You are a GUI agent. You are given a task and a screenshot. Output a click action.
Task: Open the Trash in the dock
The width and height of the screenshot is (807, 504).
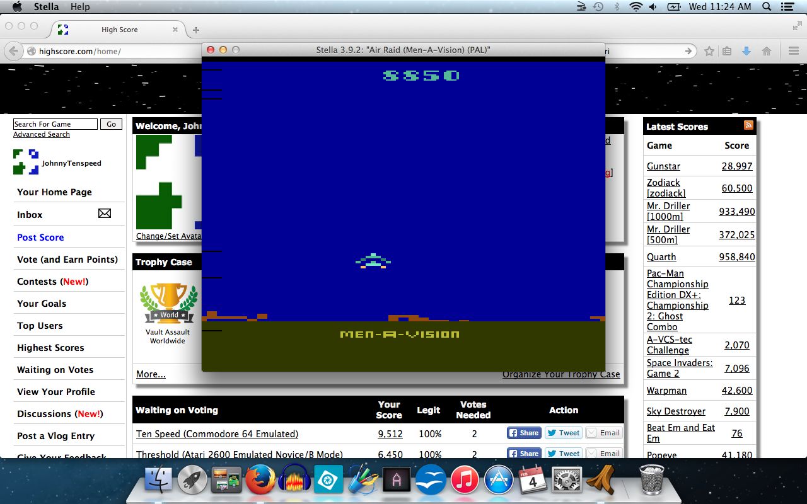651,480
